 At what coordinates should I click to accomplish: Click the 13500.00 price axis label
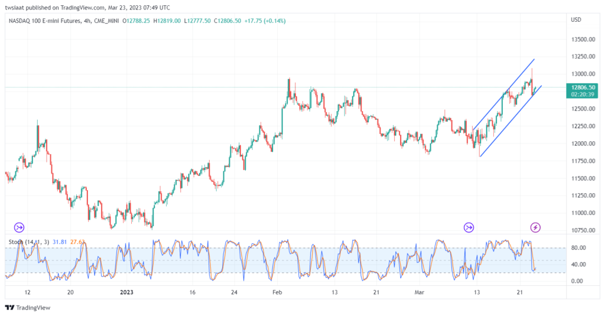(583, 39)
